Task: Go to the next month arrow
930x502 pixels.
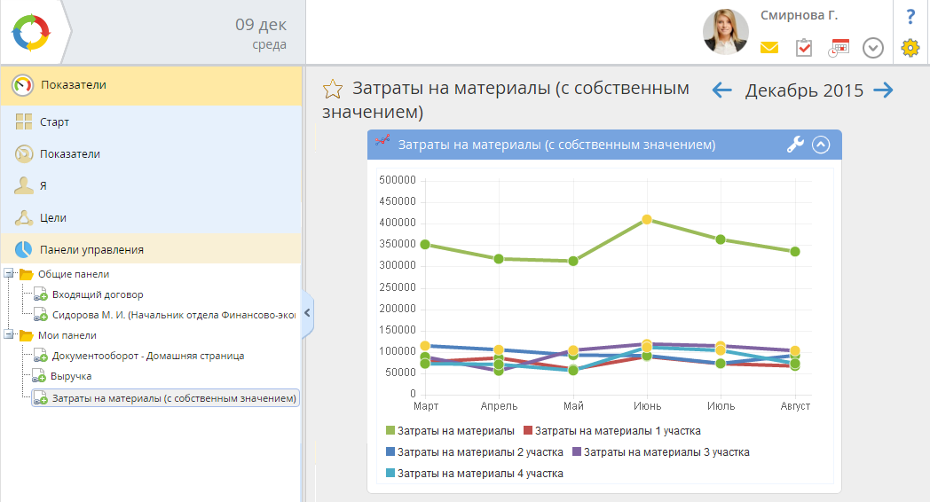Action: (x=883, y=90)
